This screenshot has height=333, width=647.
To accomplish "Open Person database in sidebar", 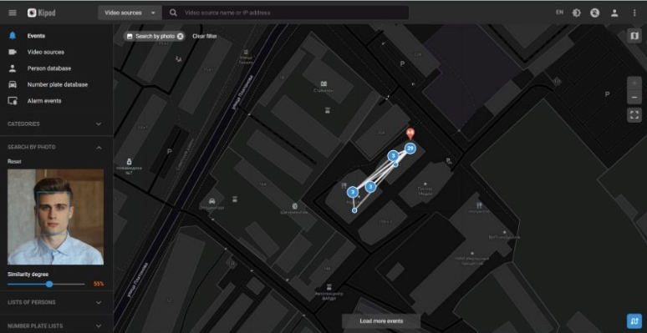I will click(49, 68).
